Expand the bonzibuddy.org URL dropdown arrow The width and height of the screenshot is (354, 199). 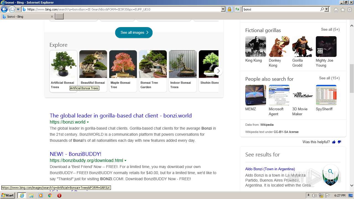pos(125,161)
